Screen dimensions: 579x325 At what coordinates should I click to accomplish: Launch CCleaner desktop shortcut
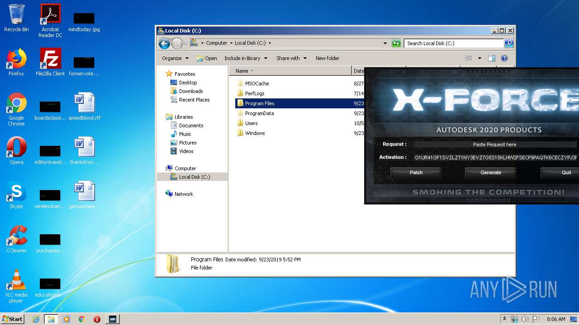16,239
